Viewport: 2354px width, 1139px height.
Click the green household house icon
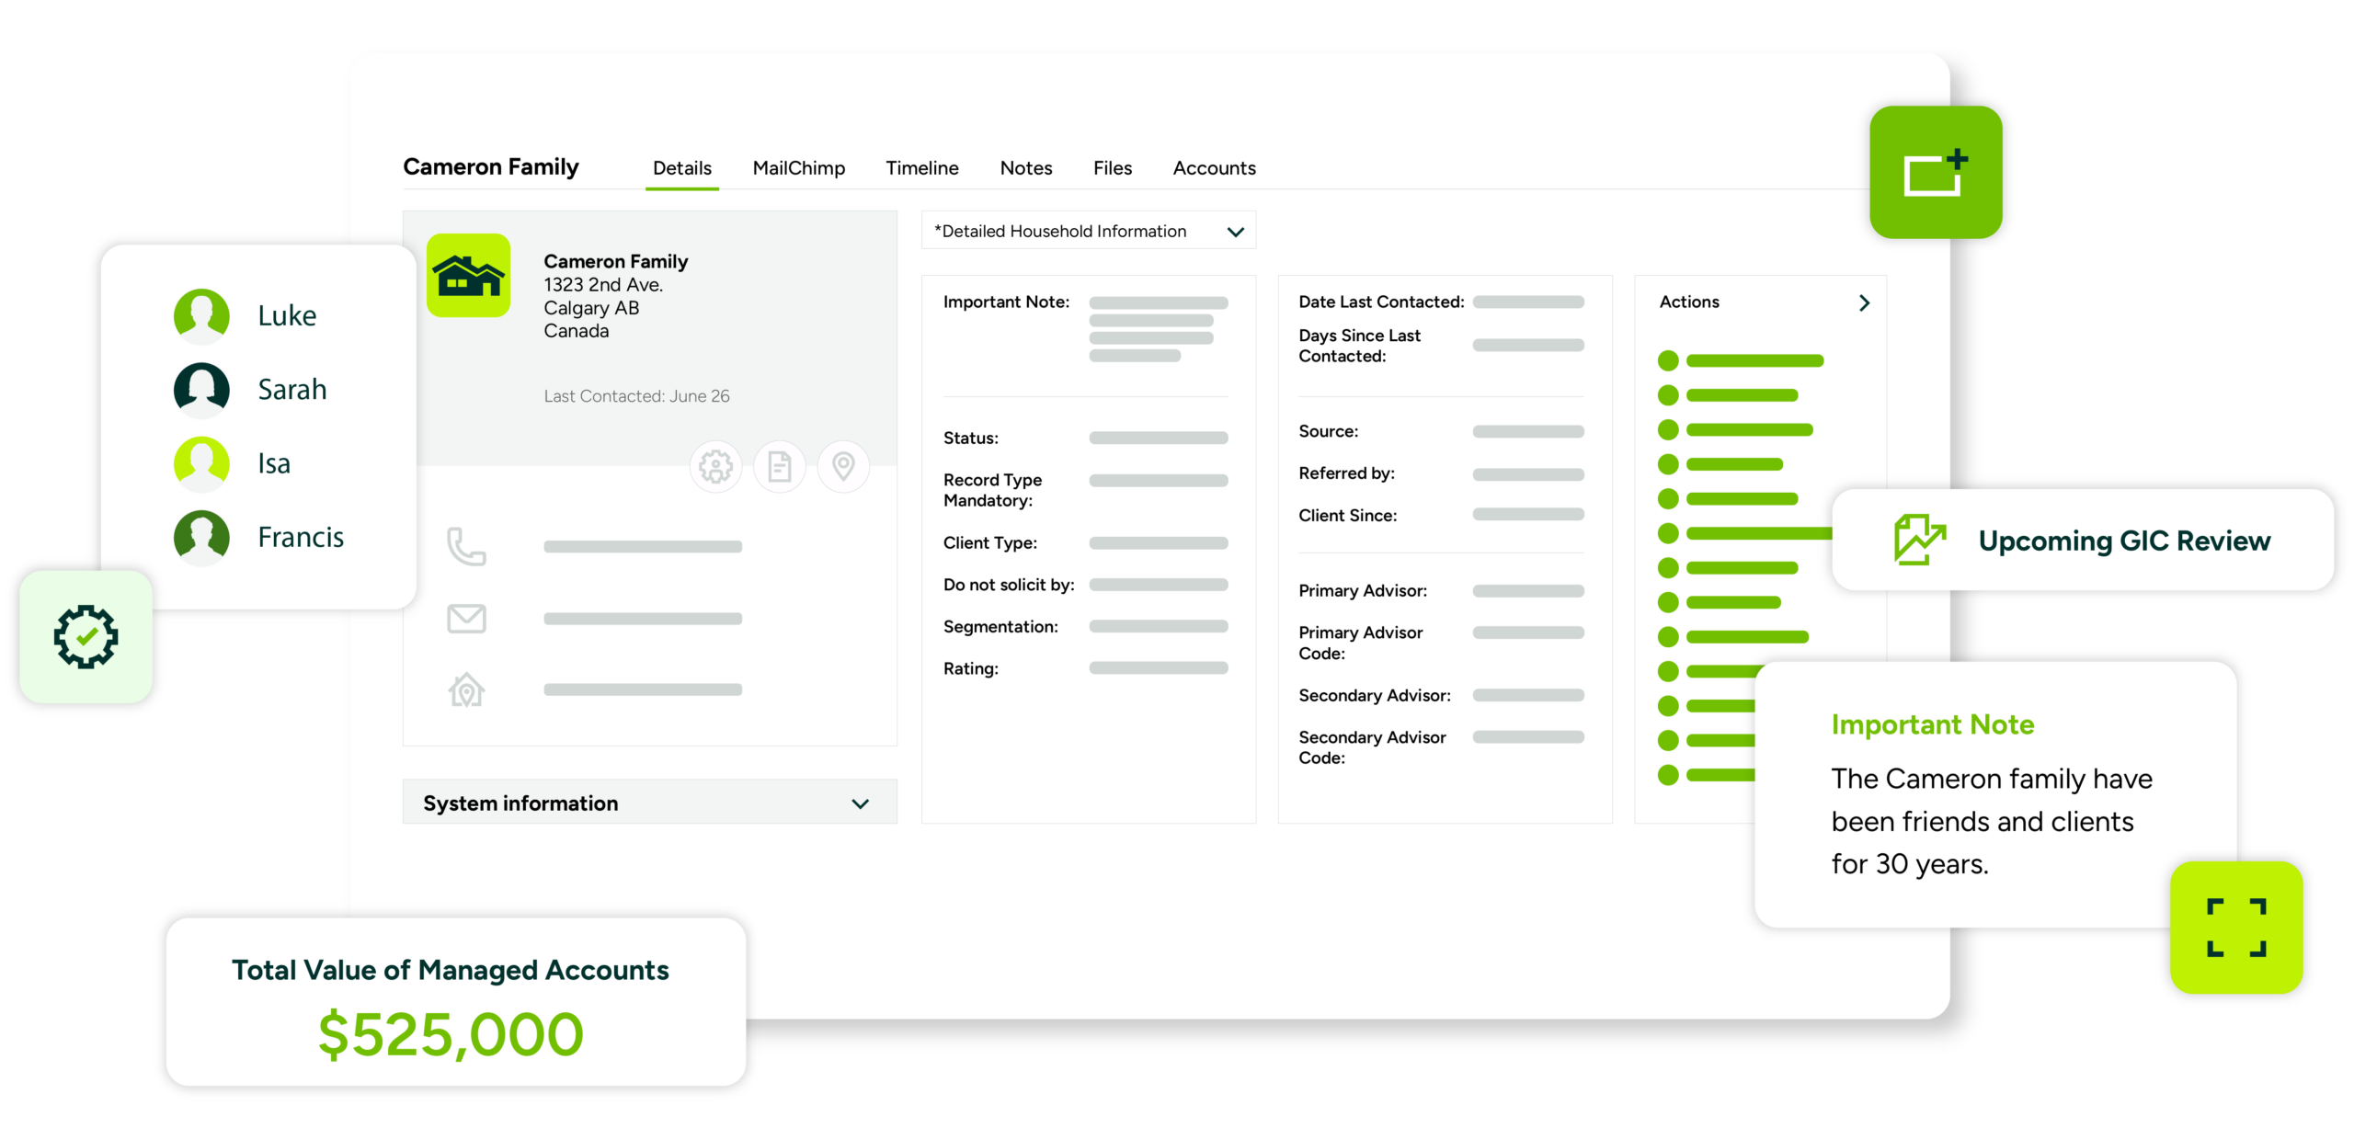pos(469,276)
